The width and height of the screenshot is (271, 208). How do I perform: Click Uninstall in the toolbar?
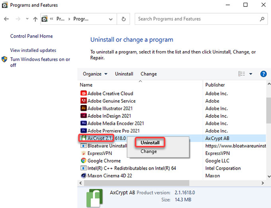point(124,74)
